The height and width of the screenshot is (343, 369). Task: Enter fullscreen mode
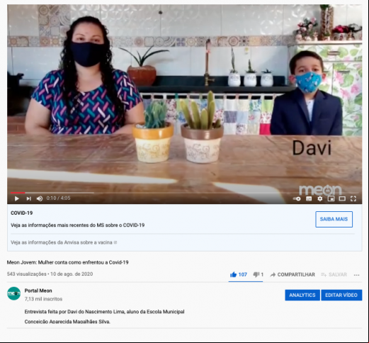pos(353,198)
